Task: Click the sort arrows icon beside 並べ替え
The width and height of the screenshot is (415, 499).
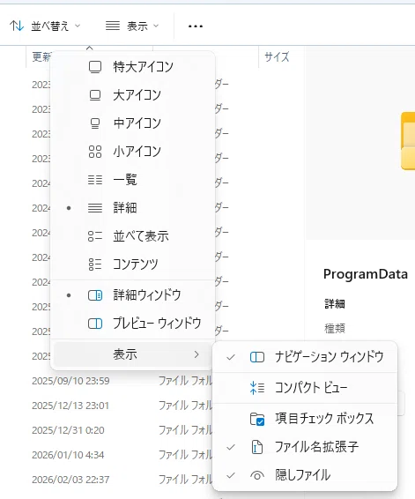Action: point(17,26)
